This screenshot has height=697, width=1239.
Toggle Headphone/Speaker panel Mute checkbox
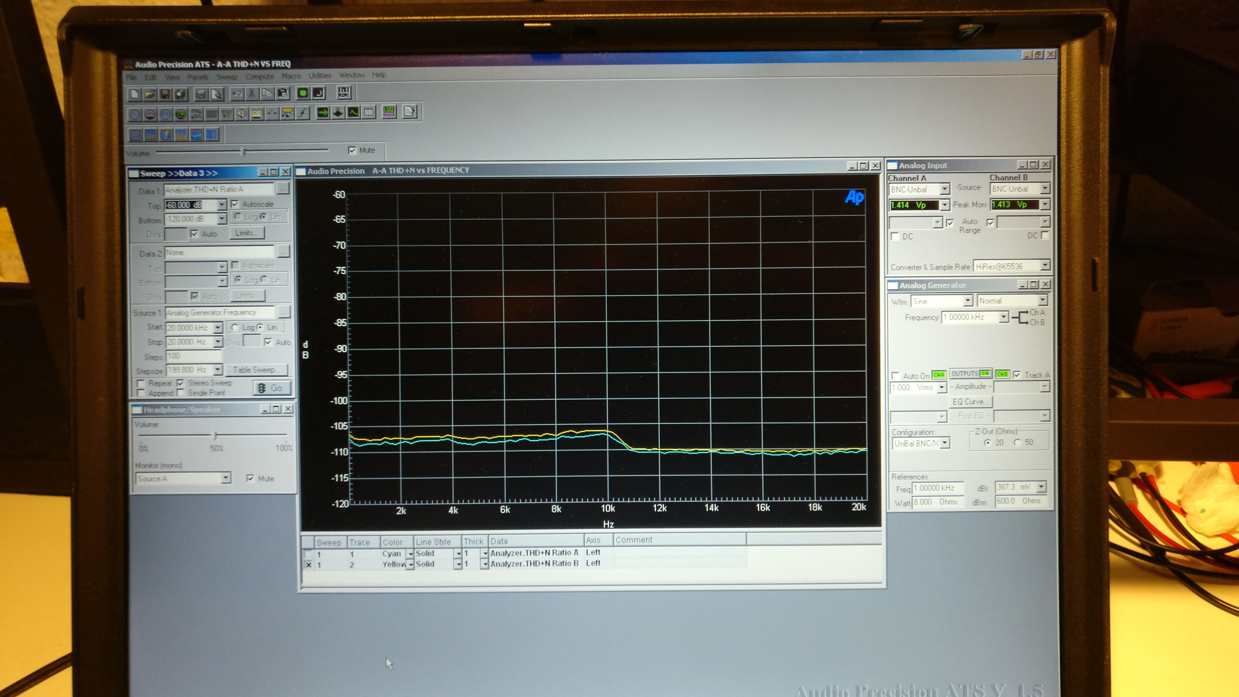pos(250,478)
